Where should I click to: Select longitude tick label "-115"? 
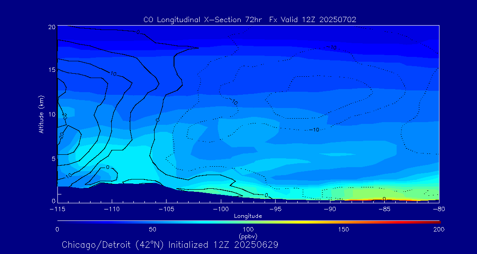pos(57,209)
